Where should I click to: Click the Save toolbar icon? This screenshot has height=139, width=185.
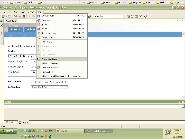tap(20, 16)
